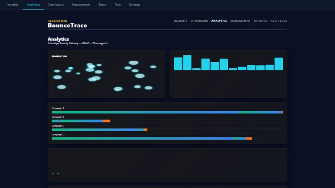This screenshot has width=335, height=188.
Task: Click the orange segment of Campaign C bar
Action: tap(145, 130)
